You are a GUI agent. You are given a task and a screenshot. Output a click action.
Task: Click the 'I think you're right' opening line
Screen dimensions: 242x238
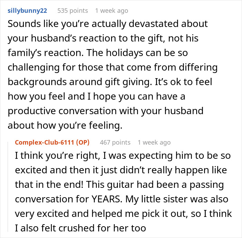[x=57, y=156]
